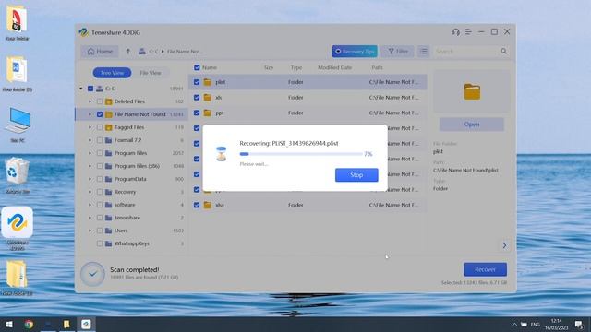This screenshot has width=591, height=332.
Task: Check the Program Files checkbox
Action: click(x=100, y=153)
